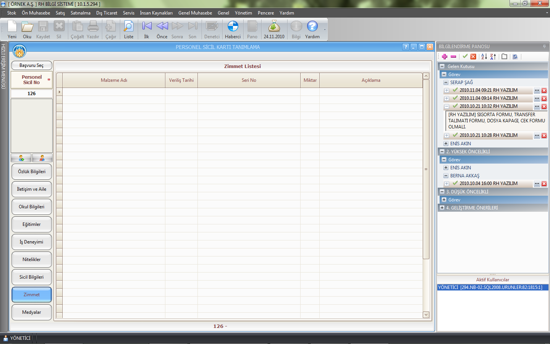
Task: Click the refresh icon in Bilgilendirme Panosu toolbar
Action: pos(515,57)
